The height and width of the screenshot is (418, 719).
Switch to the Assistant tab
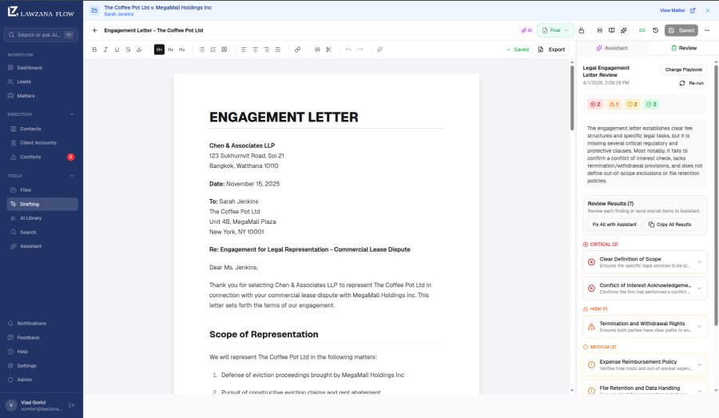click(x=612, y=48)
